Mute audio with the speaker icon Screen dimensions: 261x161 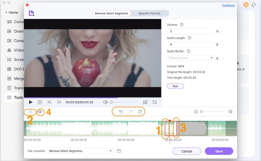coord(105,102)
